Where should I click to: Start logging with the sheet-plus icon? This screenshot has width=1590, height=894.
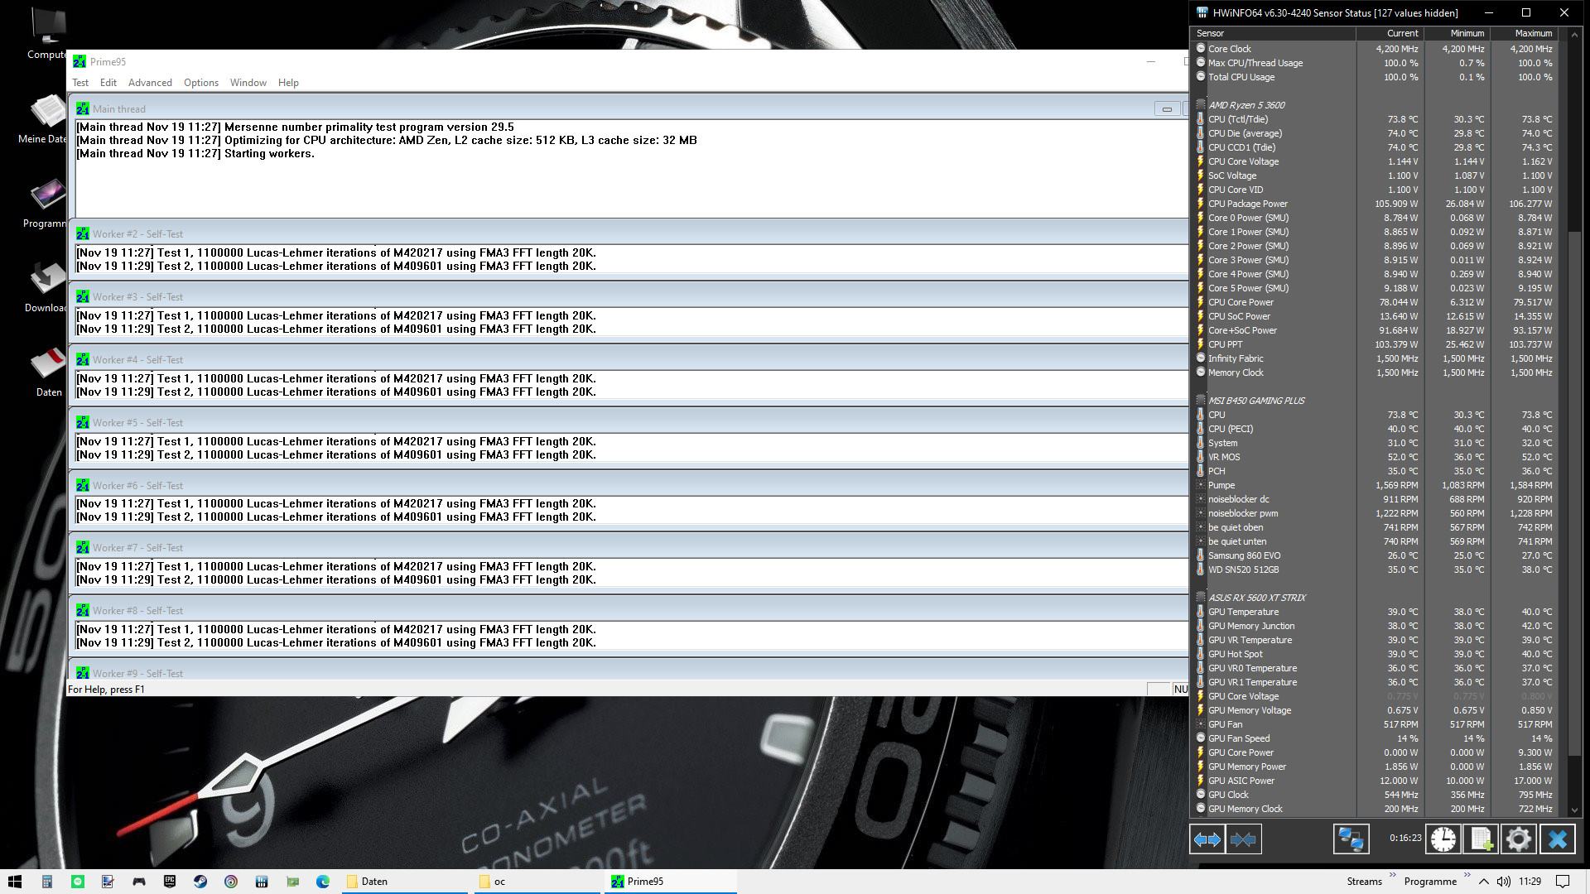click(x=1481, y=839)
